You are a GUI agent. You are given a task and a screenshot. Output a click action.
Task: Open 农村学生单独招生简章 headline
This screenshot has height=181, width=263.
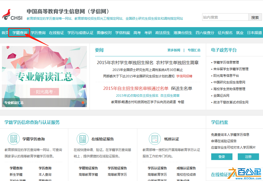tap(177, 62)
